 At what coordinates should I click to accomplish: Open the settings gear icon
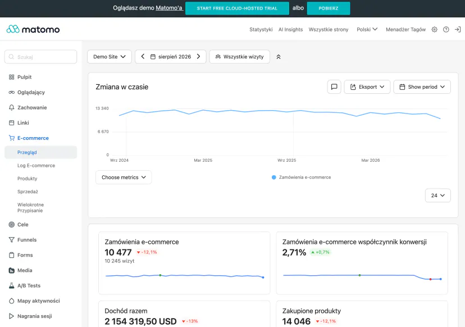[435, 29]
